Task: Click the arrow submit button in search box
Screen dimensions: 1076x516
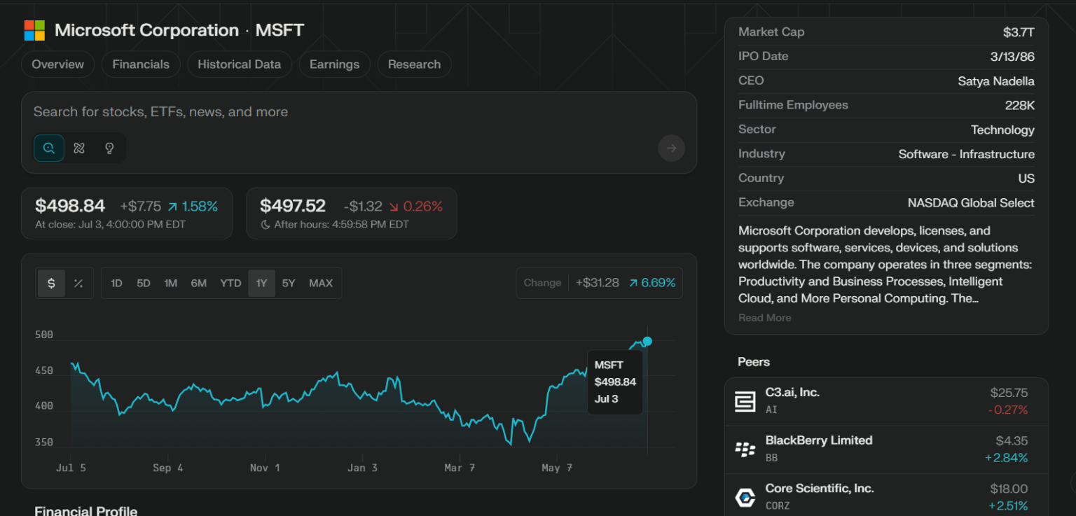Action: click(x=671, y=148)
